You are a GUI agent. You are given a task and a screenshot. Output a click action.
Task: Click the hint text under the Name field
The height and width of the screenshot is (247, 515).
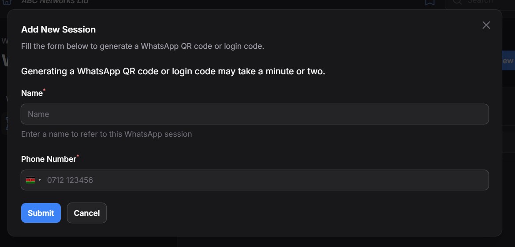106,134
